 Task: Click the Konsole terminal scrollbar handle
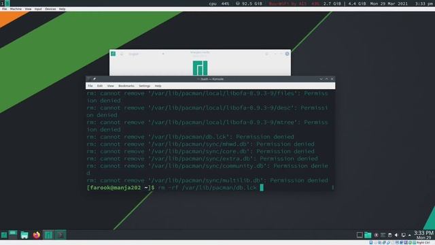332,188
